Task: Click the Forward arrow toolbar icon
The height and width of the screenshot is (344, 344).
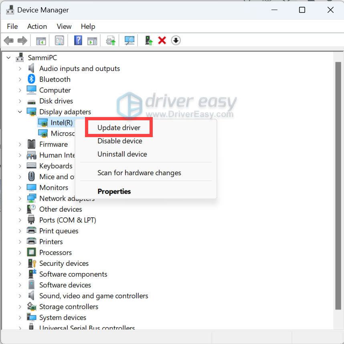Action: [x=22, y=40]
